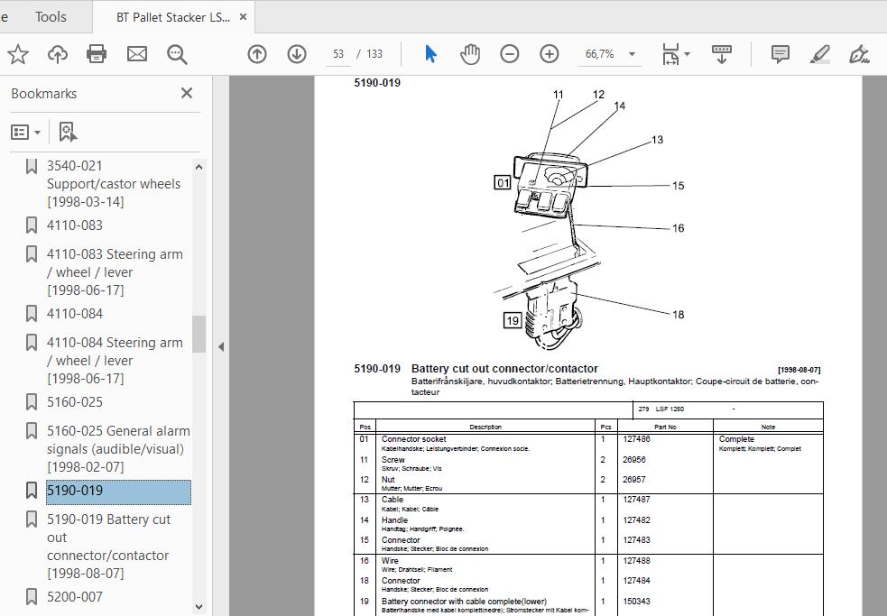887x616 pixels.
Task: Close the BT Pallet Stacker tab
Action: point(243,17)
